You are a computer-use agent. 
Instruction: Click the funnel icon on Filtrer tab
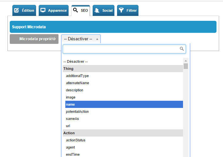coord(121,10)
